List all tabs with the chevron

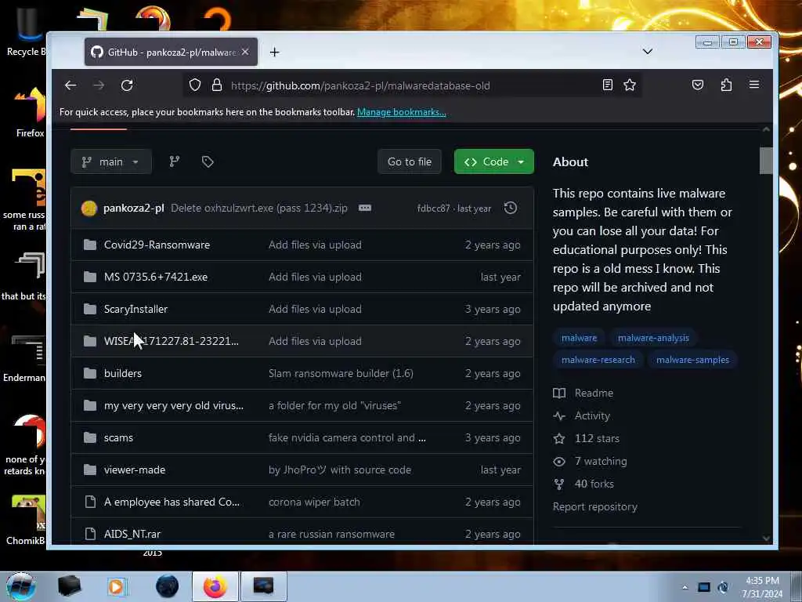[x=648, y=52]
